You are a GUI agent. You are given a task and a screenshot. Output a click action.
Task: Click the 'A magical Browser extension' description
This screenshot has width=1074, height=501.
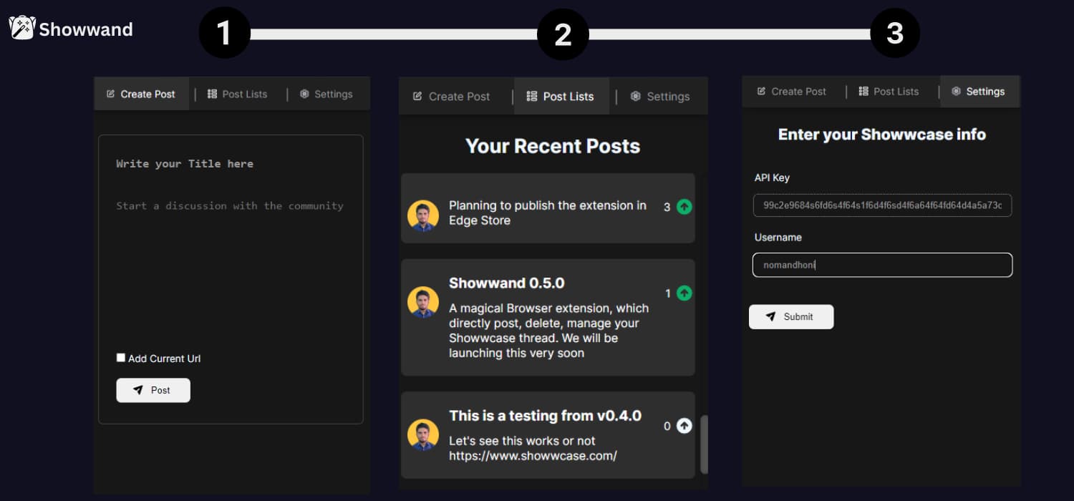[x=549, y=331]
